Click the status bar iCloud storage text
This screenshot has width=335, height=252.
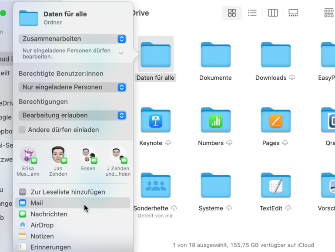coord(243,245)
